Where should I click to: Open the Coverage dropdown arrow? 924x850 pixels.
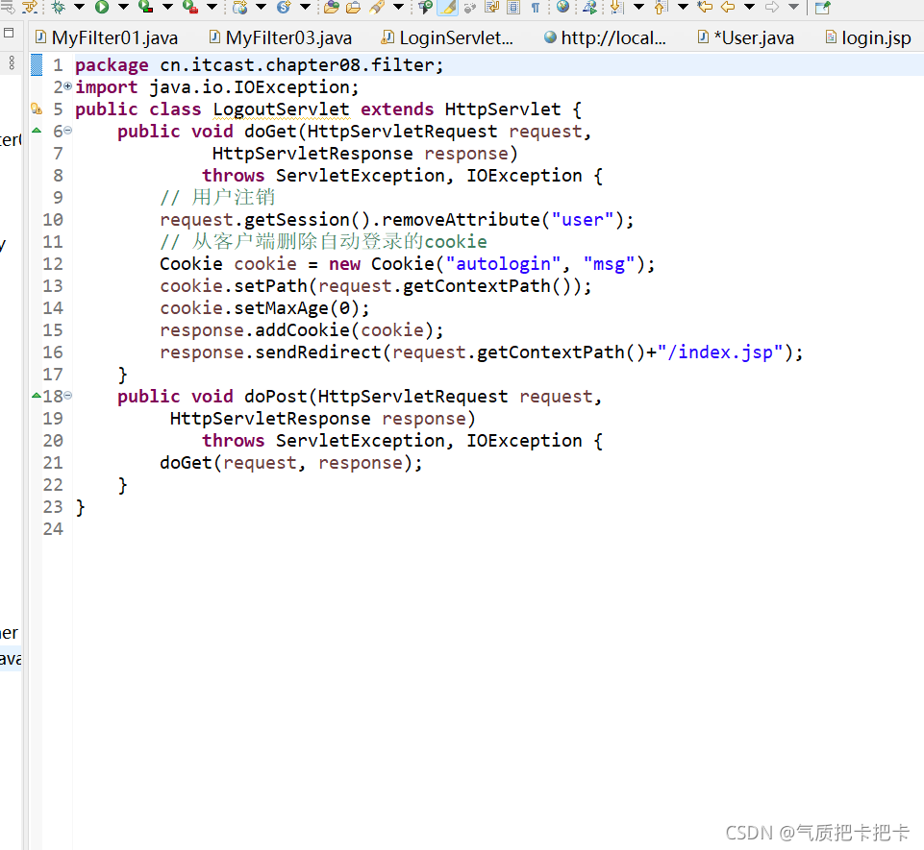coord(168,7)
